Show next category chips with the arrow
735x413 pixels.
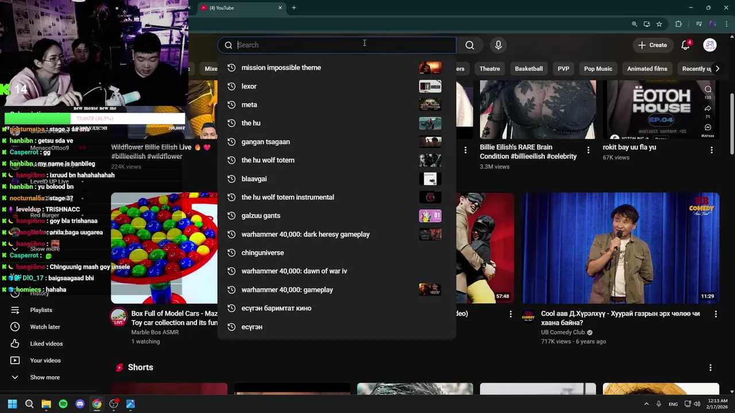pos(717,69)
